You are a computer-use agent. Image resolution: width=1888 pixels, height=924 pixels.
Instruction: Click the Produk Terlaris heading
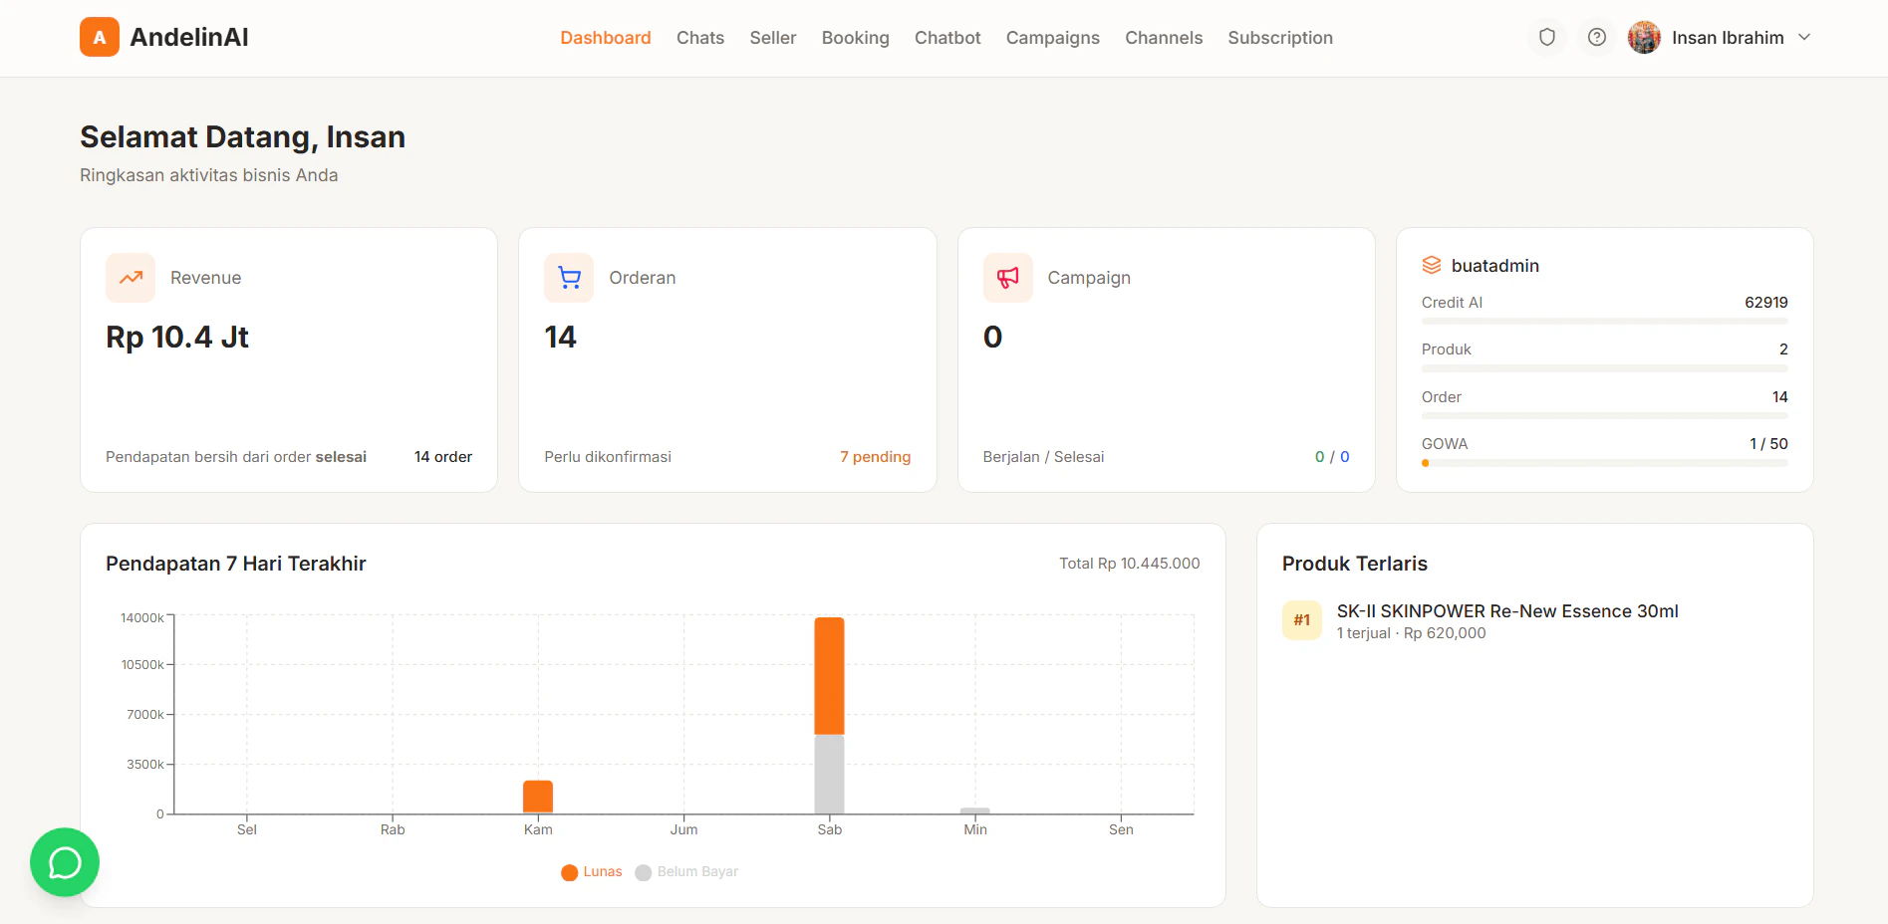[1355, 564]
